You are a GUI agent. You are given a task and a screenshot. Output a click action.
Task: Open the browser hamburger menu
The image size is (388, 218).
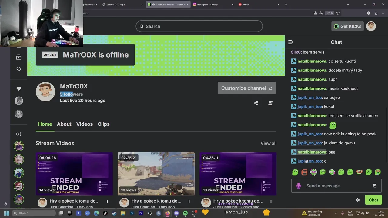(383, 13)
